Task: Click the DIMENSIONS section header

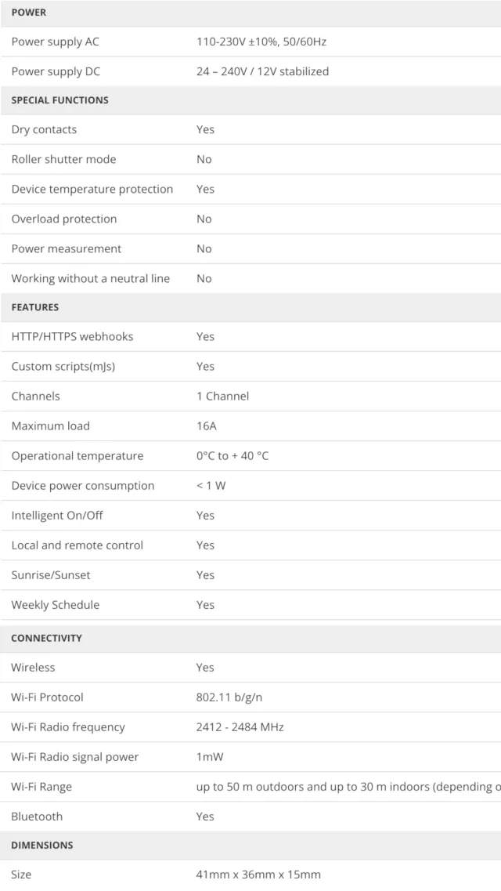Action: (x=41, y=845)
